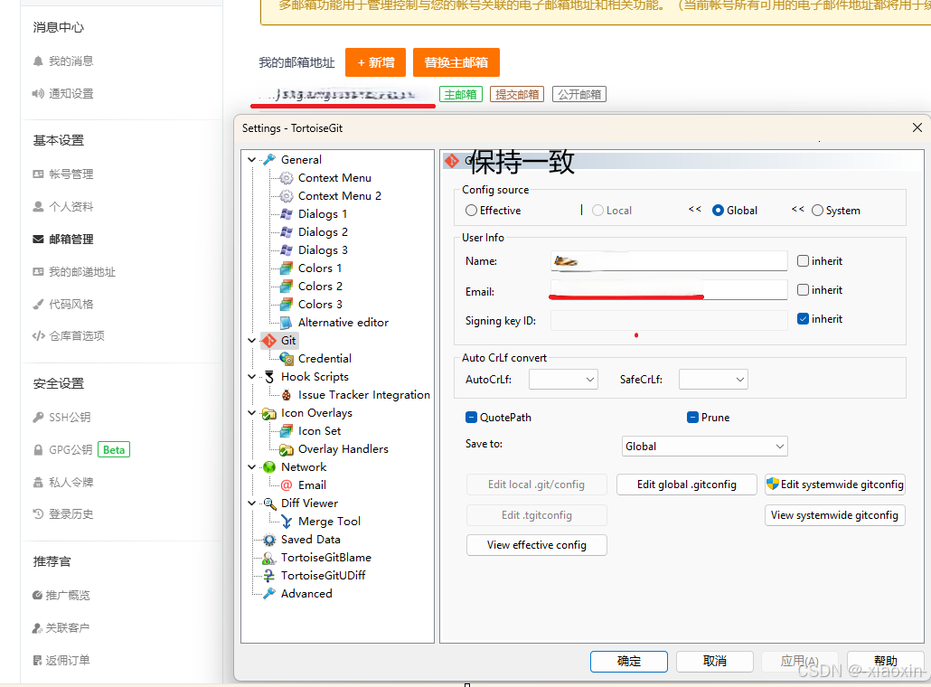Screen dimensions: 931x687
Task: Click Edit global .gitconfig button
Action: click(x=687, y=485)
